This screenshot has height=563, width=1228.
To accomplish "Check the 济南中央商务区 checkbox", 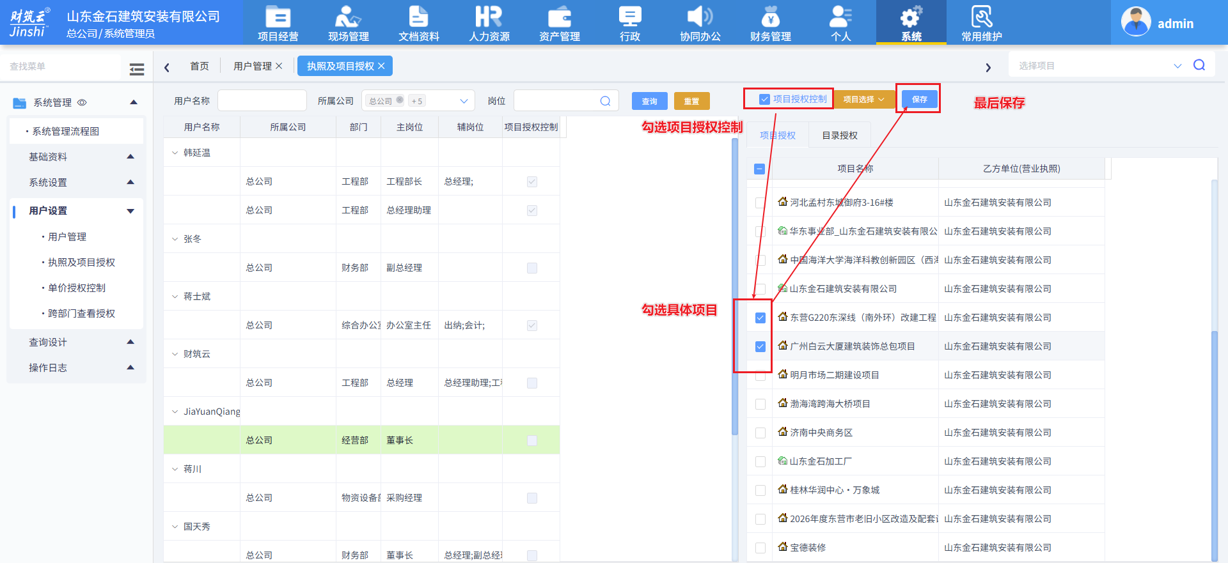I will pyautogui.click(x=760, y=433).
